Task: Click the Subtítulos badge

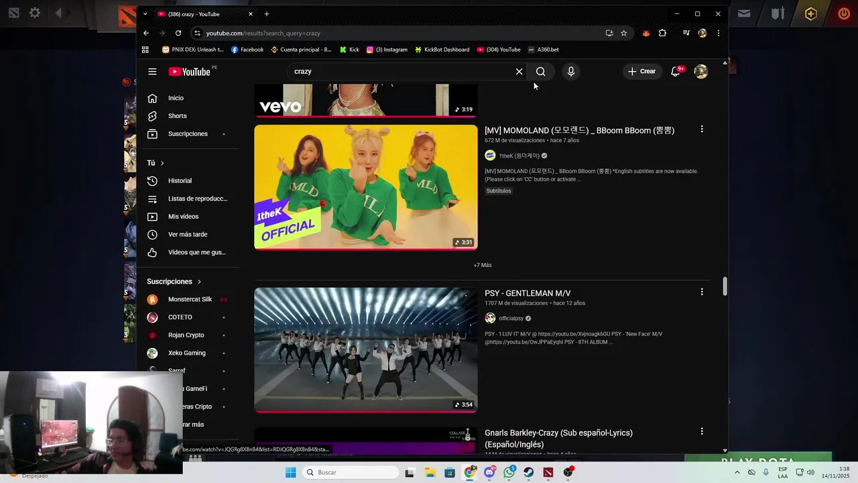Action: click(x=499, y=191)
